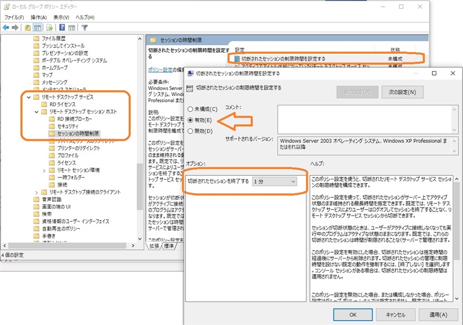Select プレゼンテーションの設定 in the tree

click(x=65, y=53)
